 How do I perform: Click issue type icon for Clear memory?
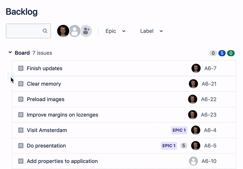coord(21,84)
